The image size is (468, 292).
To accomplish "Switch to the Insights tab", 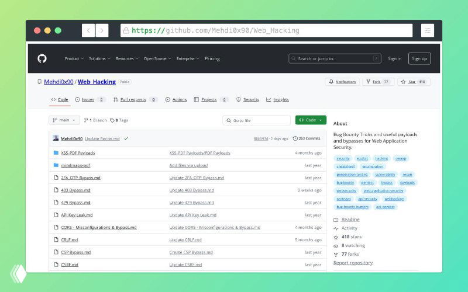I will [x=277, y=99].
